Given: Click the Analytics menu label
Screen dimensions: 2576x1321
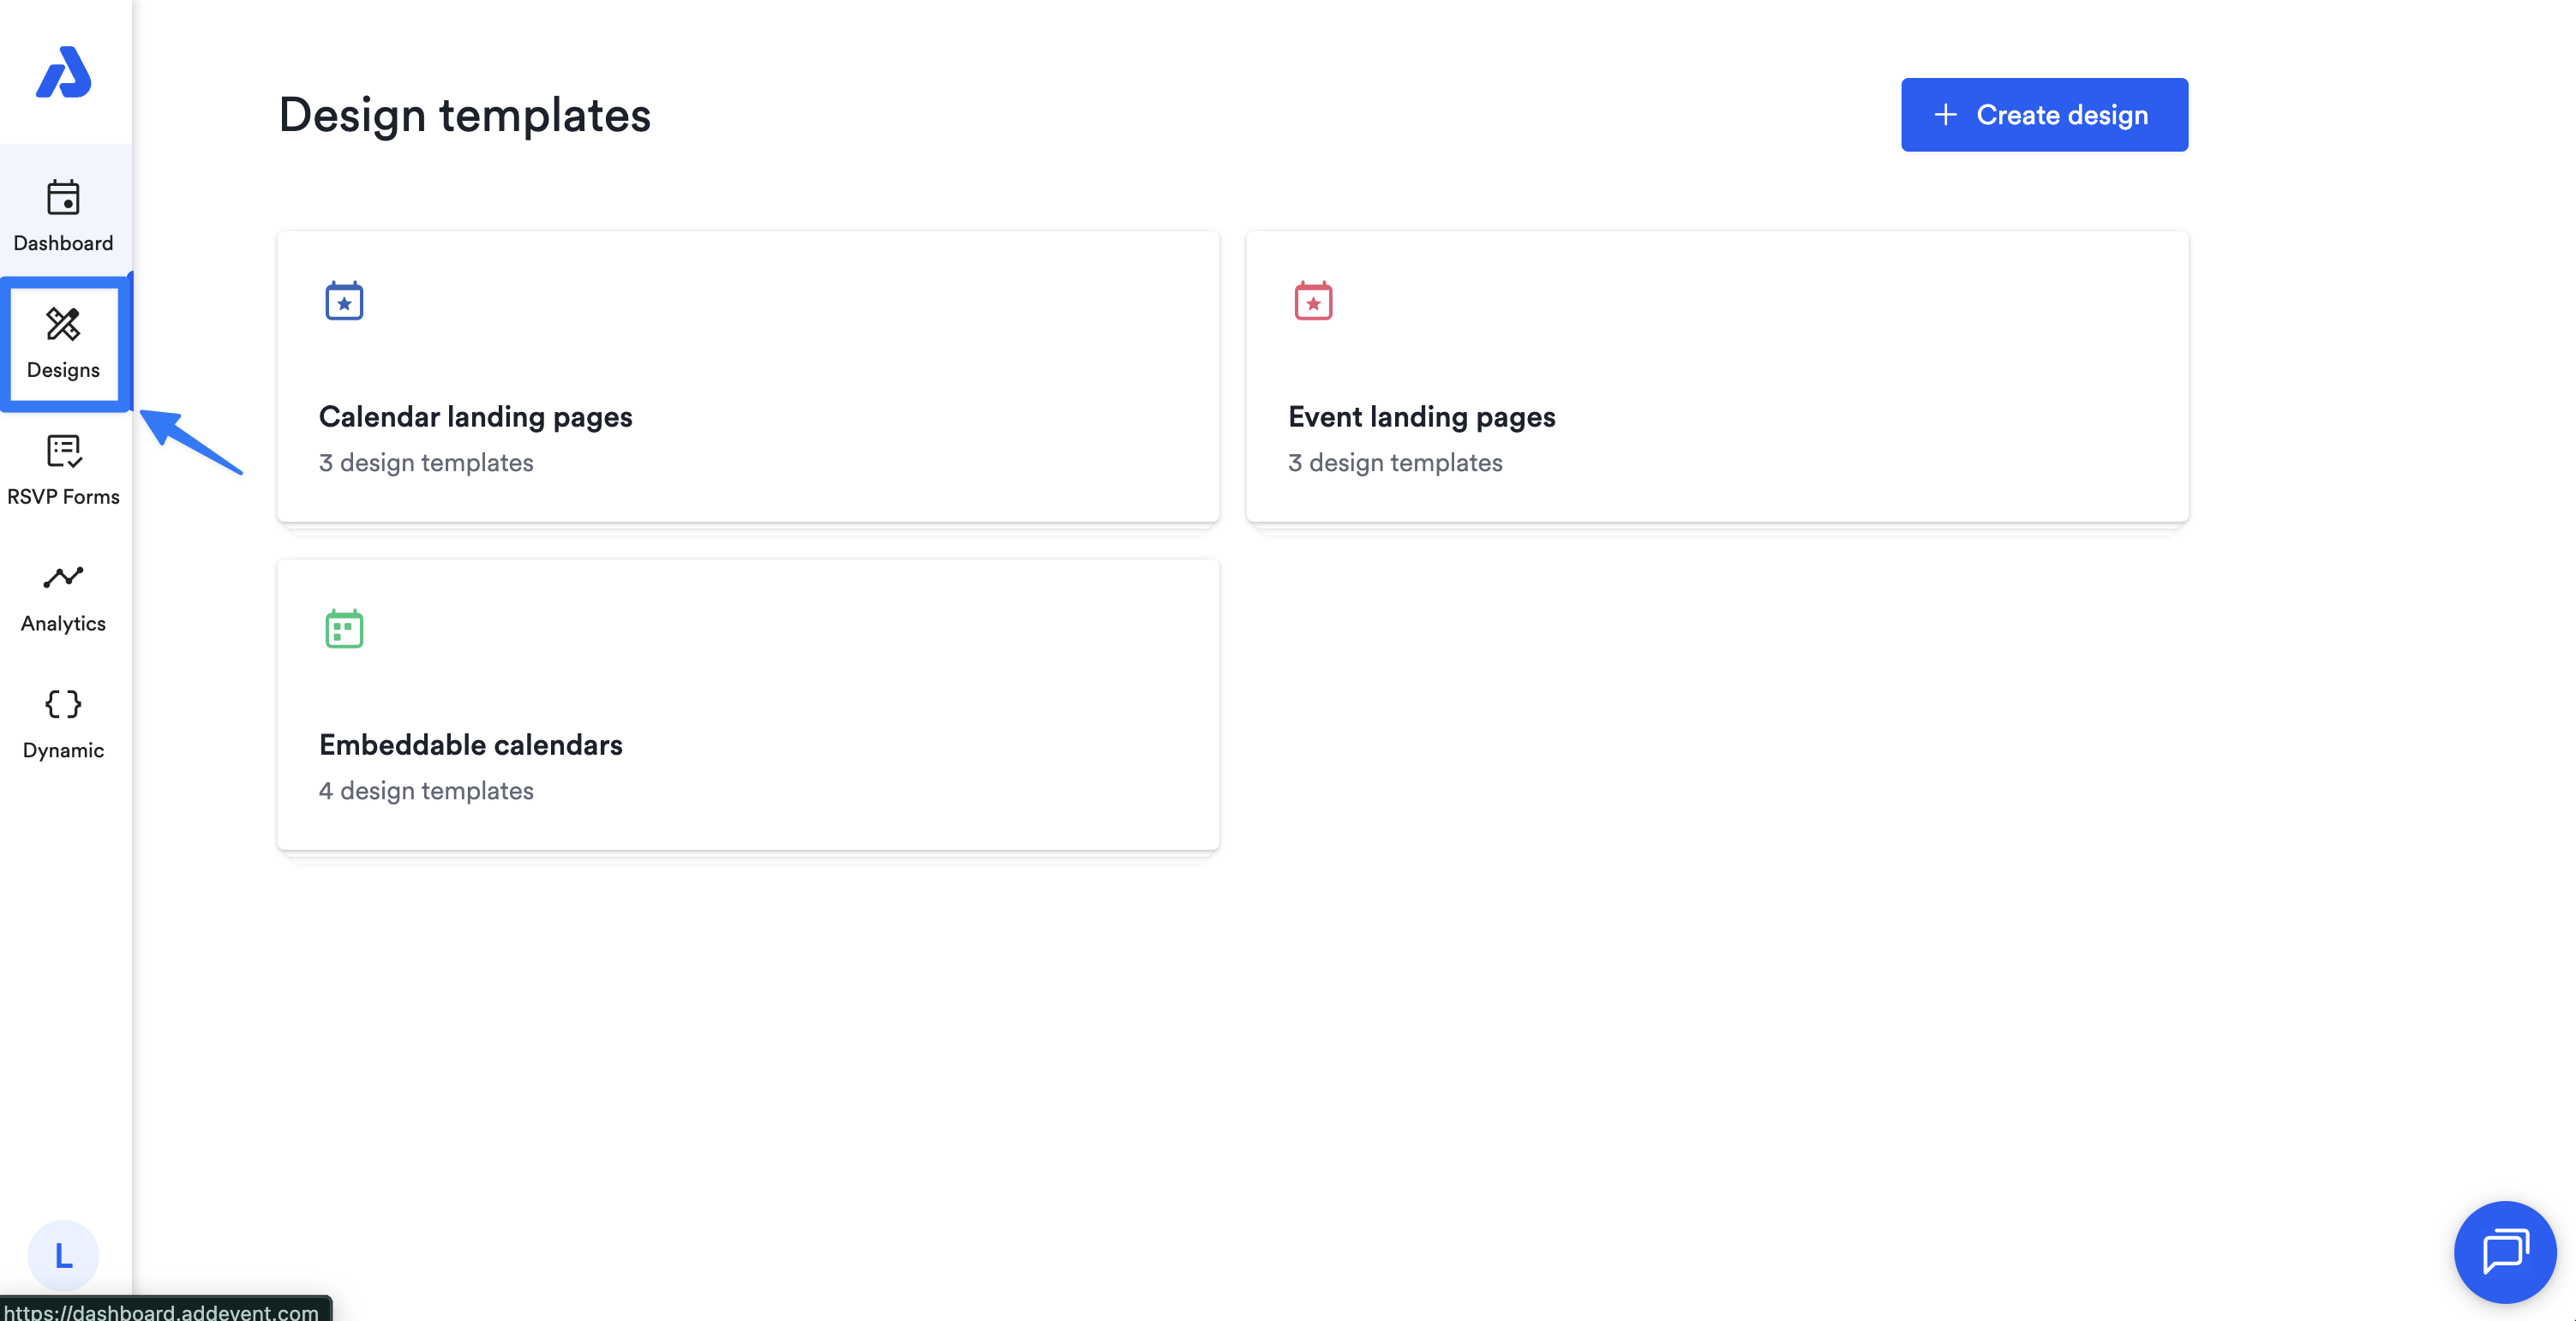Looking at the screenshot, I should tap(63, 623).
